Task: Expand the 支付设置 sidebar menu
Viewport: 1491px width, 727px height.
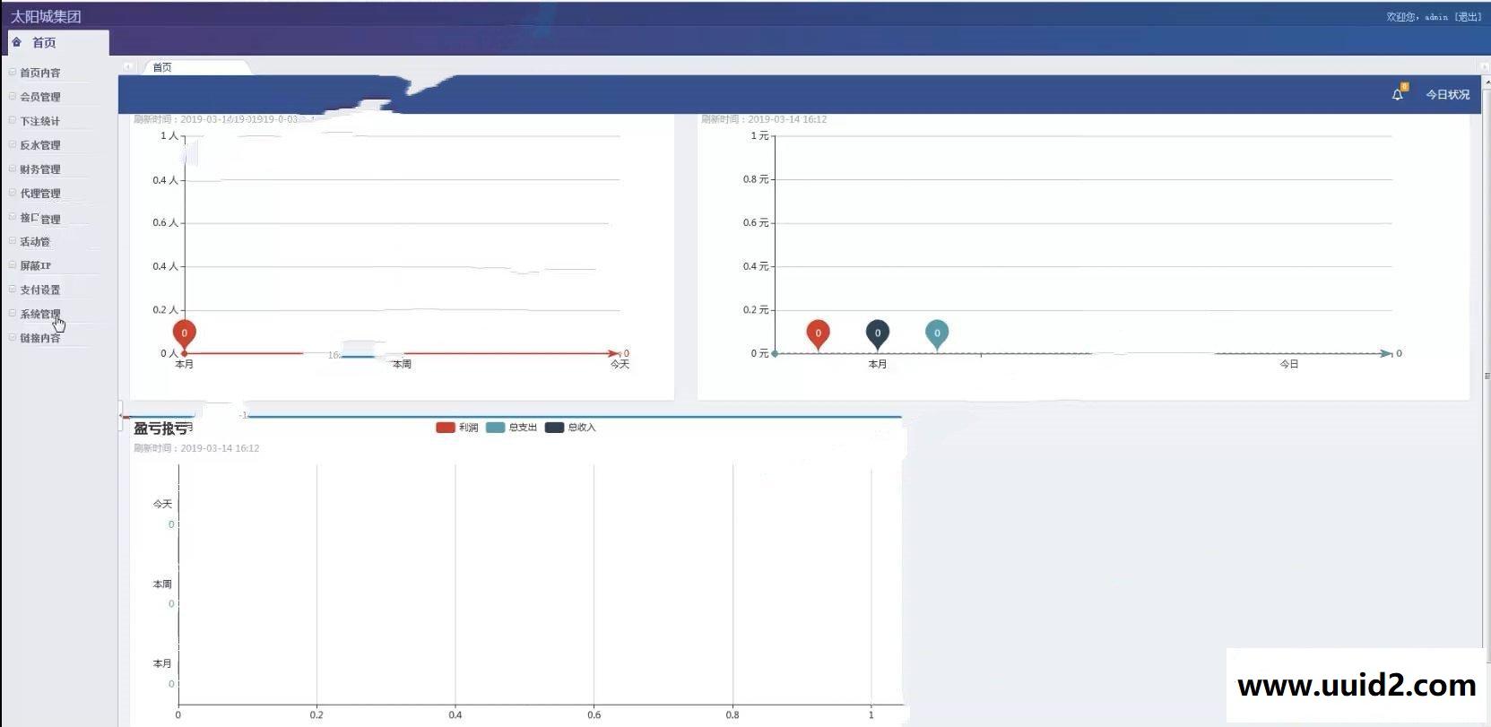Action: tap(40, 290)
